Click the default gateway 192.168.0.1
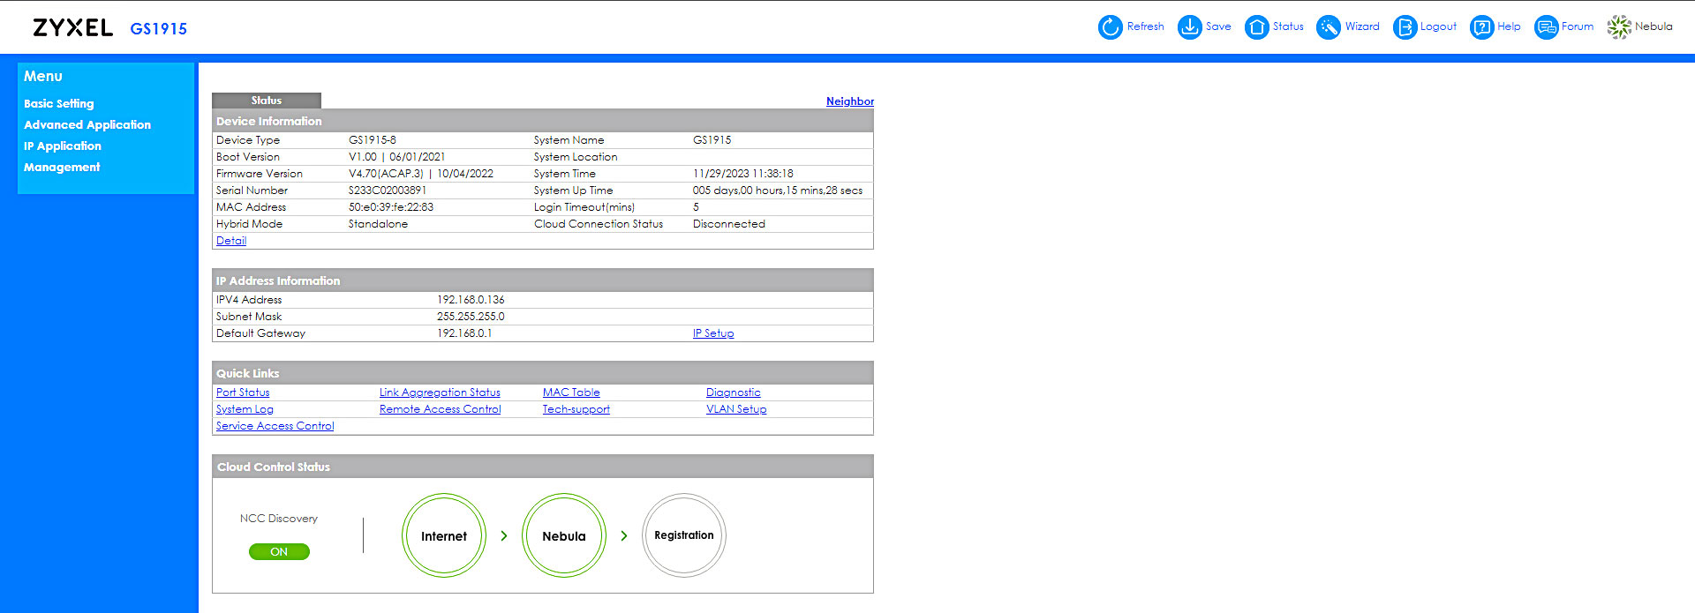Screen dimensions: 1695x613 click(464, 333)
